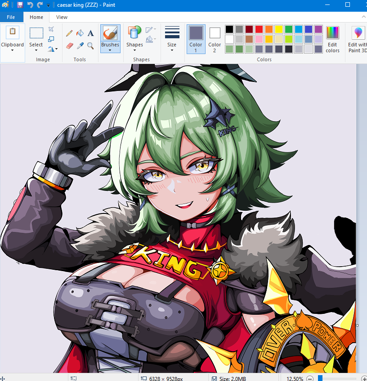Switch to the View tab
The image size is (367, 381).
(x=62, y=17)
